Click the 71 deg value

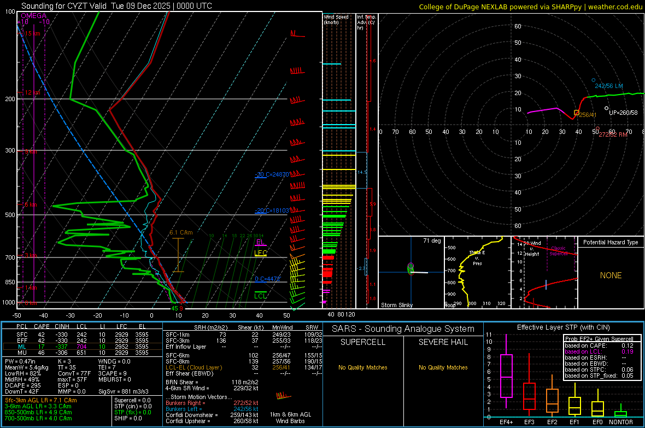[432, 241]
